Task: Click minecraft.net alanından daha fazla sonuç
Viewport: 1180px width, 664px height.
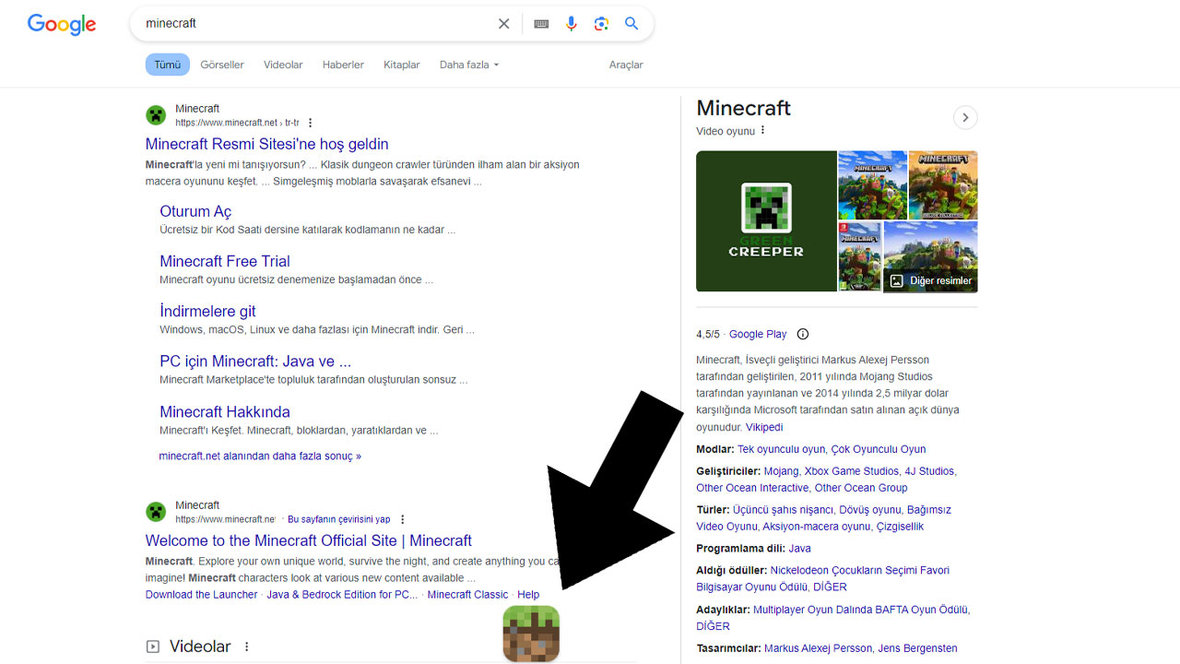Action: point(260,456)
